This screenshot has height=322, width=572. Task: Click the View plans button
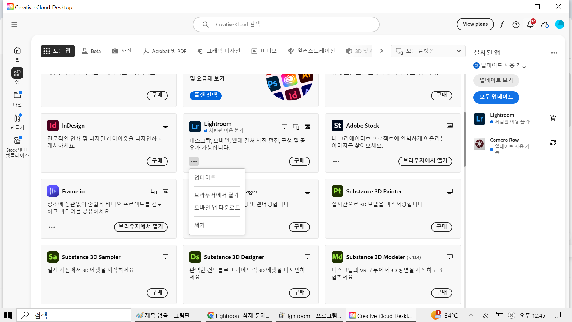click(x=475, y=24)
